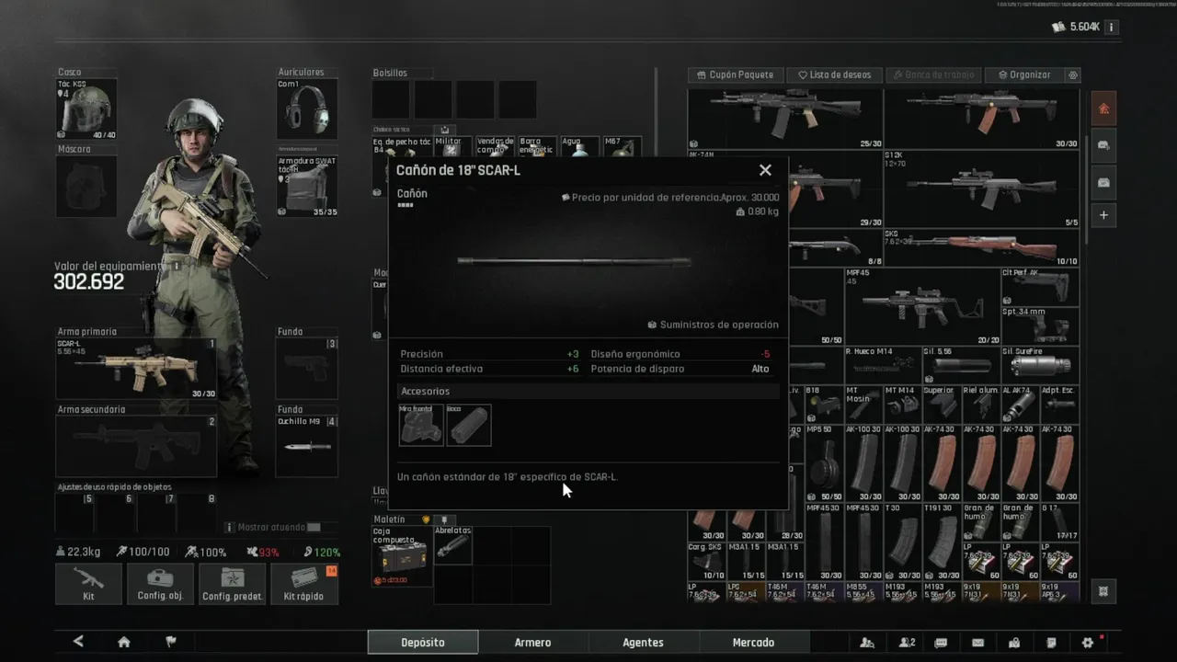The height and width of the screenshot is (662, 1177).
Task: Select the Armadura SWAT armor slot
Action: tap(307, 186)
